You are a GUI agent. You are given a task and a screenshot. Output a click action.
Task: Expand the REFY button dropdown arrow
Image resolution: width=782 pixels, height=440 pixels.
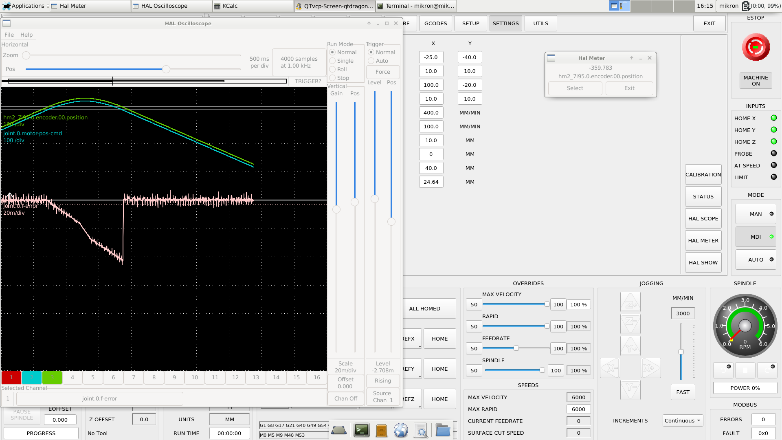(x=420, y=376)
